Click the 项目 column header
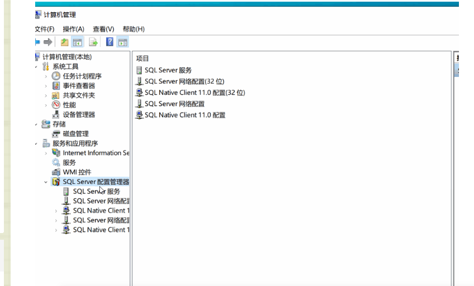Viewport: 474px width, 286px height. pyautogui.click(x=142, y=59)
